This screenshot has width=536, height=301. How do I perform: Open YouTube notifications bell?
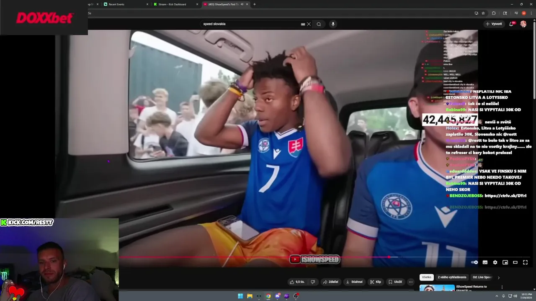(x=511, y=24)
